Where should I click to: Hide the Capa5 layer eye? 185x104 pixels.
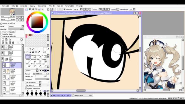[x=2, y=46]
